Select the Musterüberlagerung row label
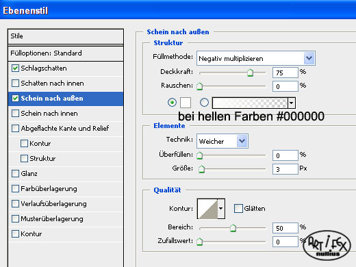 coord(52,219)
